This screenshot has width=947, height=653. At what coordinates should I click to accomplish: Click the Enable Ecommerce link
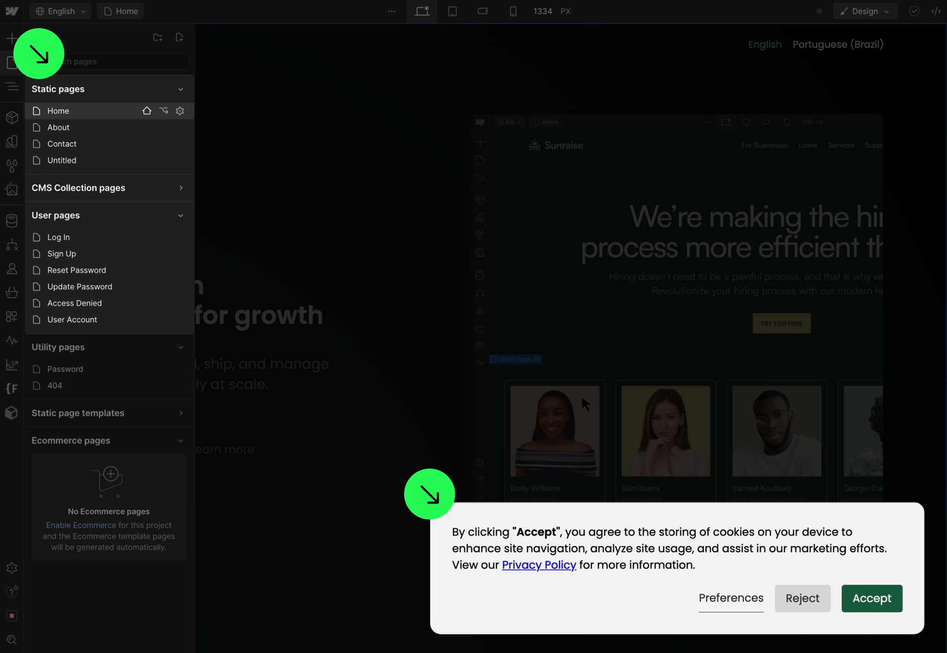(81, 525)
